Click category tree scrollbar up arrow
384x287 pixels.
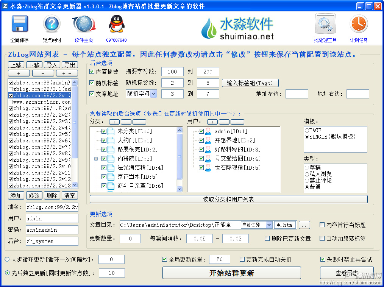pyautogui.click(x=180, y=130)
